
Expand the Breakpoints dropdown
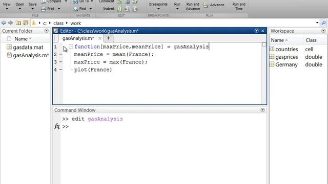tap(158, 9)
